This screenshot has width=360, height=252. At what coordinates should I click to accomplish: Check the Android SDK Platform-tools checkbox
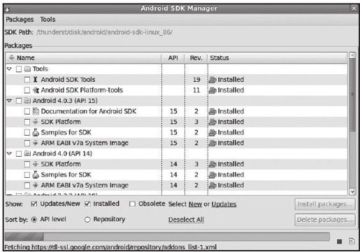tap(27, 90)
